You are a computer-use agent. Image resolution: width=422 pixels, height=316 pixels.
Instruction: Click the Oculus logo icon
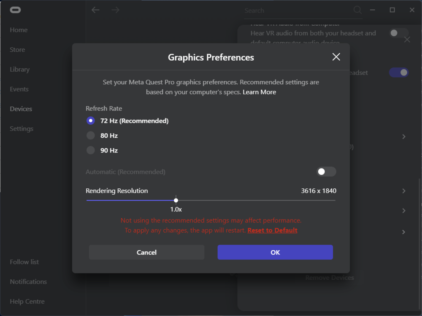pos(15,10)
